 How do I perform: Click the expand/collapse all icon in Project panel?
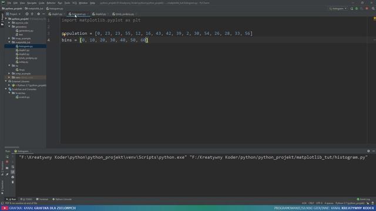click(32, 14)
